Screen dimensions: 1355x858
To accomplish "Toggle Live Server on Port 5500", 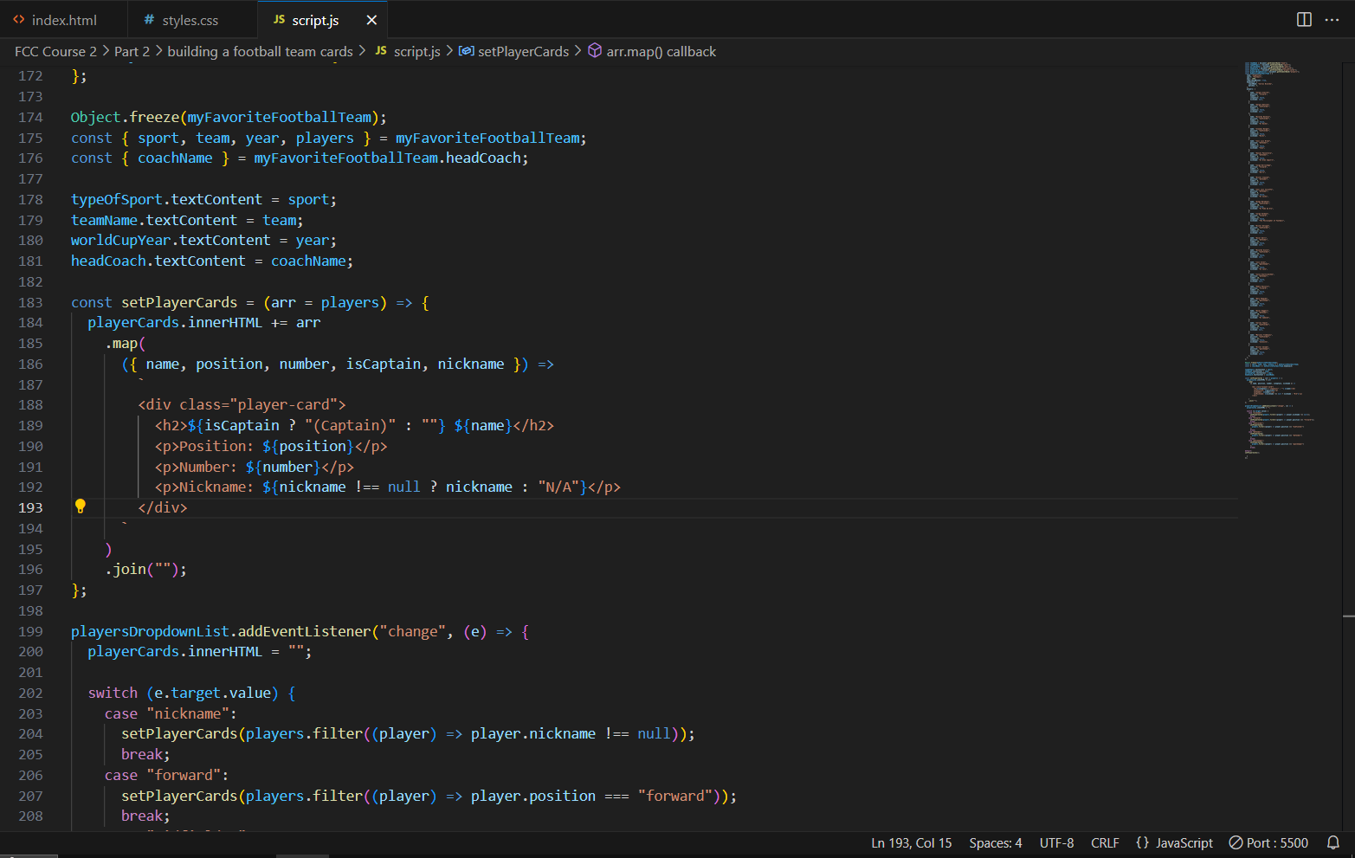I will tap(1268, 842).
